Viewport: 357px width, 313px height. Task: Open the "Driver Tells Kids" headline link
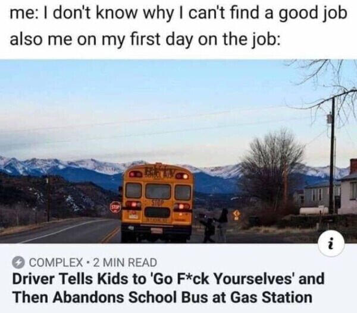pyautogui.click(x=168, y=279)
